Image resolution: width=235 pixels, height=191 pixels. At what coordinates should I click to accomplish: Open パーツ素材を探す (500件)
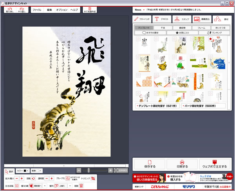tap(203, 106)
